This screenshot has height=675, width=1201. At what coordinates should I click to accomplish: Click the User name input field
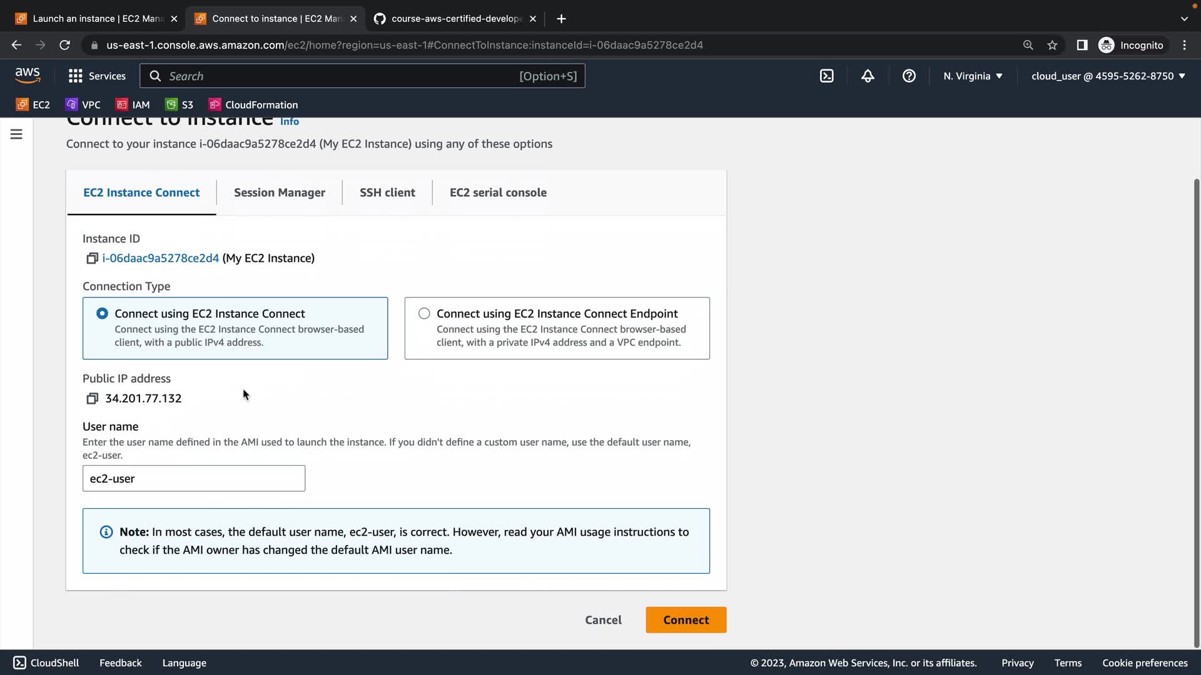pyautogui.click(x=194, y=479)
